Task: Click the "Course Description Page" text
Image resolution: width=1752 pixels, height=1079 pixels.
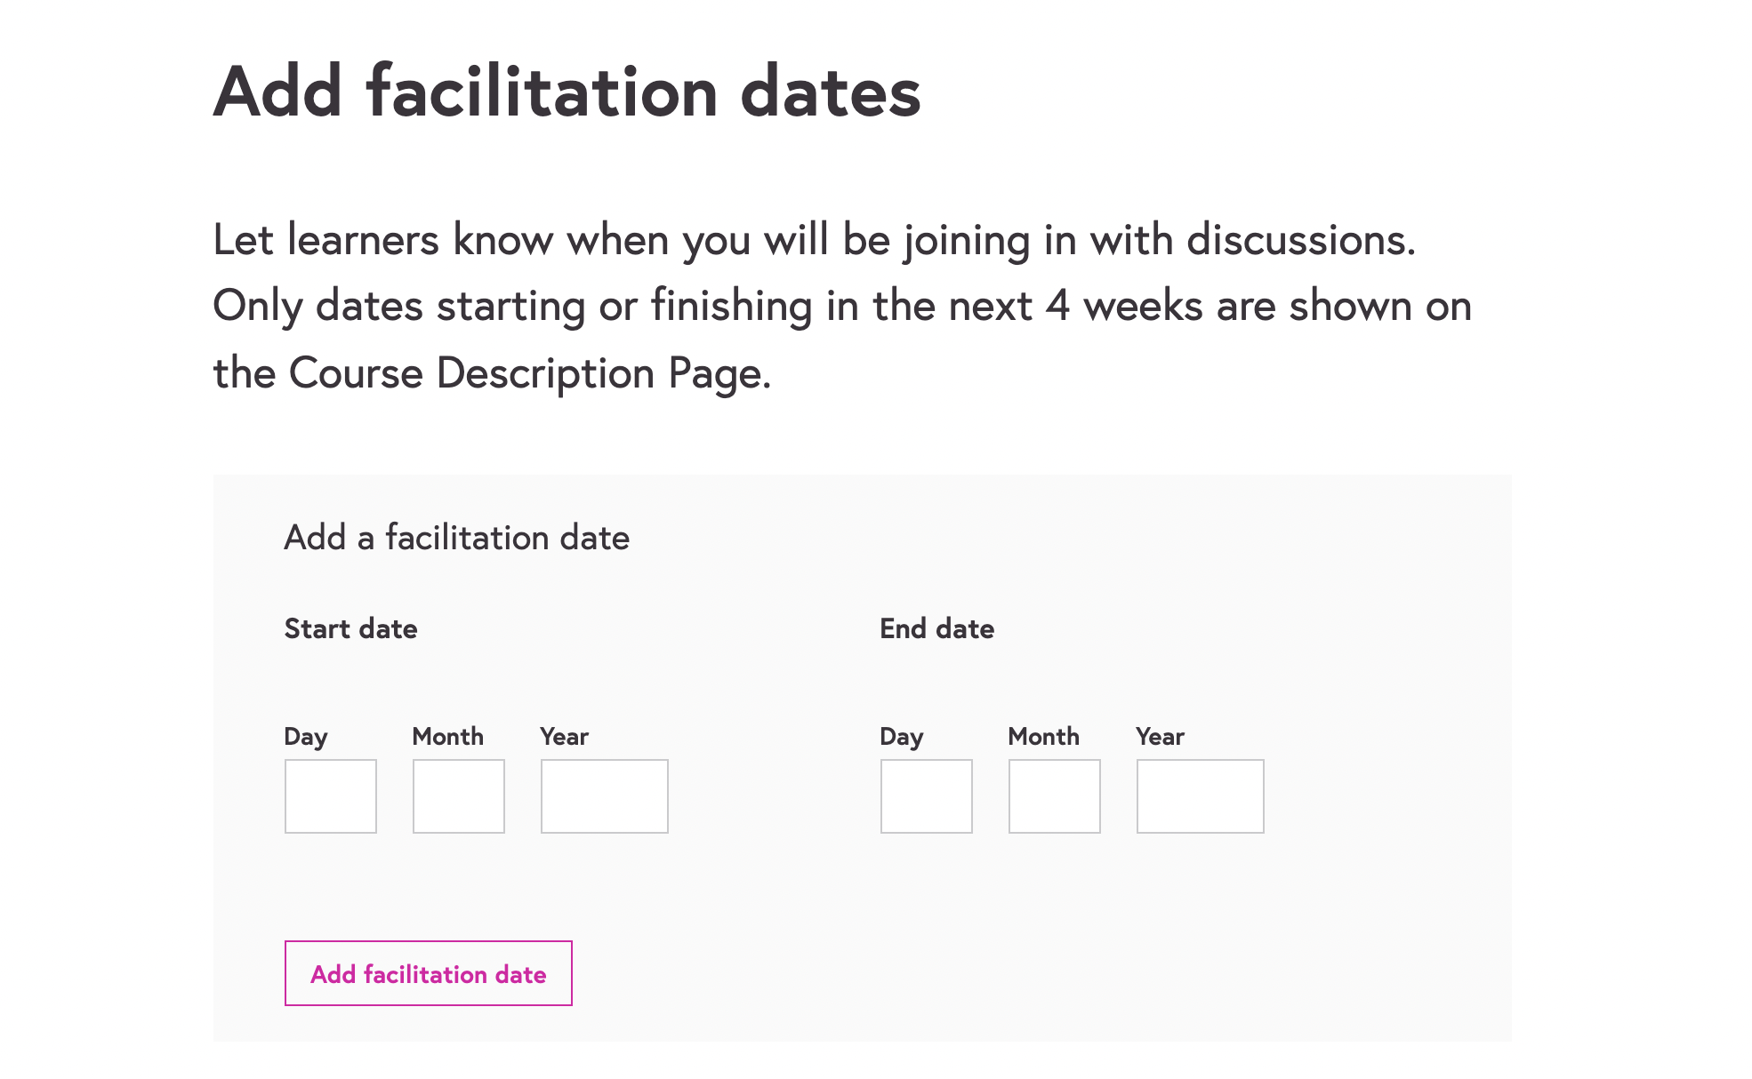Action: [529, 373]
